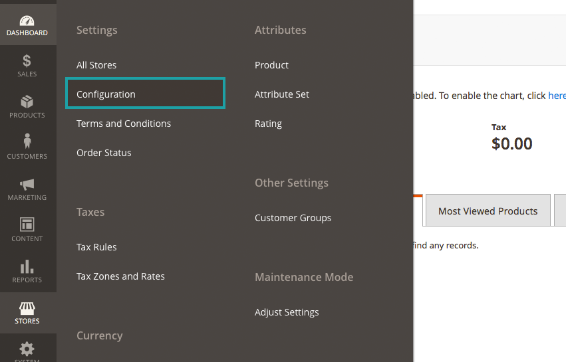Click the Dashboard gauge icon
Image resolution: width=566 pixels, height=362 pixels.
(27, 21)
